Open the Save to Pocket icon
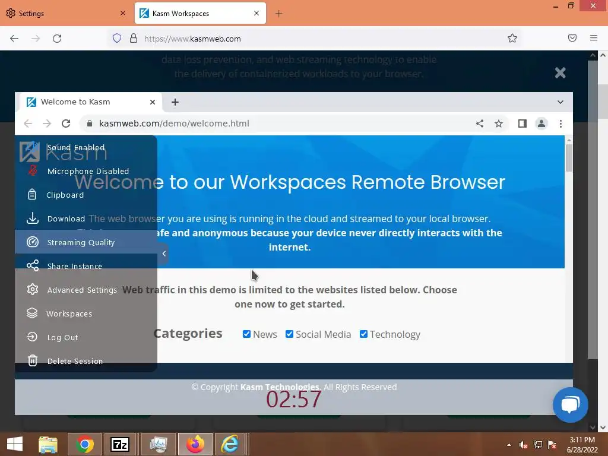 point(572,38)
